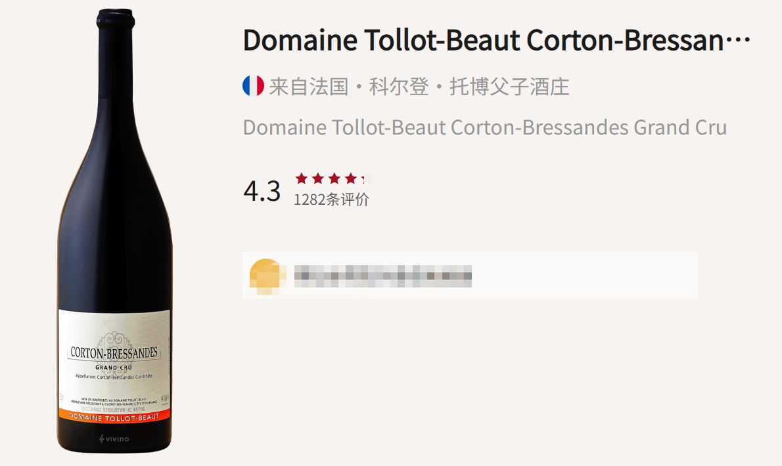Click the Corton-Bressandes Grand Cru bottle label

point(114,358)
